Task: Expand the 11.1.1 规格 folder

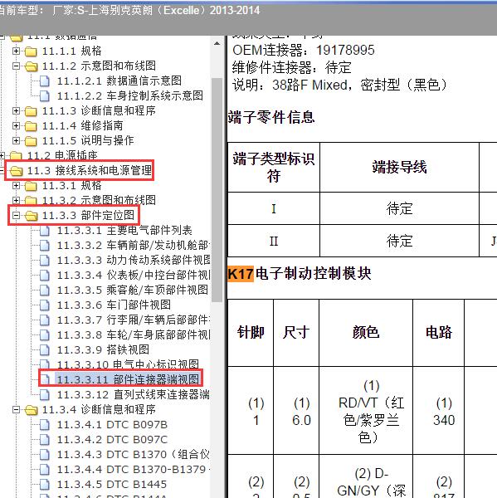Action: 16,51
